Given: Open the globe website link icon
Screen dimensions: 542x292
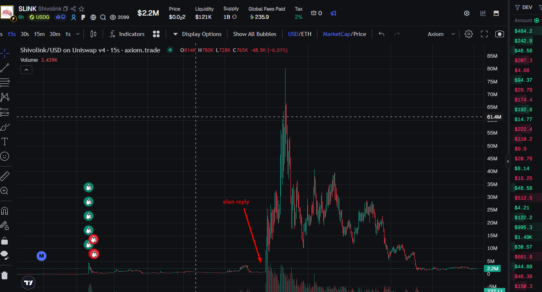Looking at the screenshot, I should coord(93,17).
